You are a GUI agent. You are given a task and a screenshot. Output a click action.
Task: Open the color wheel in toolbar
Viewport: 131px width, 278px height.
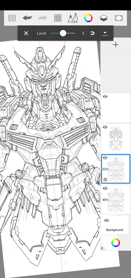pyautogui.click(x=88, y=18)
